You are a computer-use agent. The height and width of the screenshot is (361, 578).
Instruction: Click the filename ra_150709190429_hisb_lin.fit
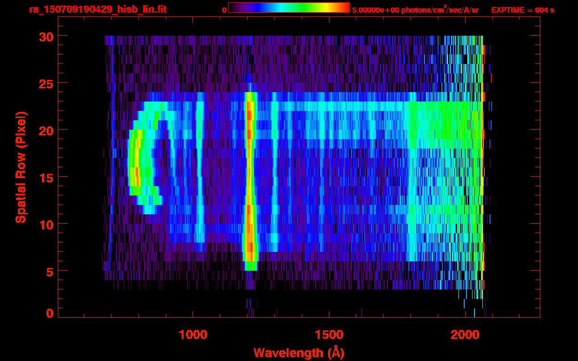coord(97,9)
